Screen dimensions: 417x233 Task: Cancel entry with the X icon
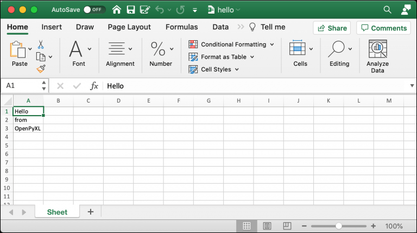tap(60, 86)
